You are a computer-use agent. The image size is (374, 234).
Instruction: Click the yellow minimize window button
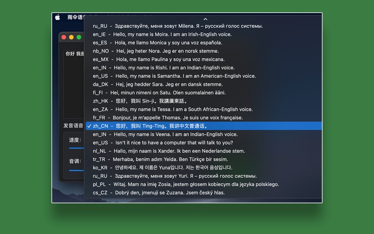[x=72, y=37]
